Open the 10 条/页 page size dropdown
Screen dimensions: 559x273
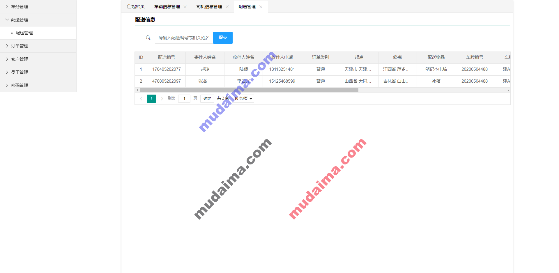[x=243, y=99]
